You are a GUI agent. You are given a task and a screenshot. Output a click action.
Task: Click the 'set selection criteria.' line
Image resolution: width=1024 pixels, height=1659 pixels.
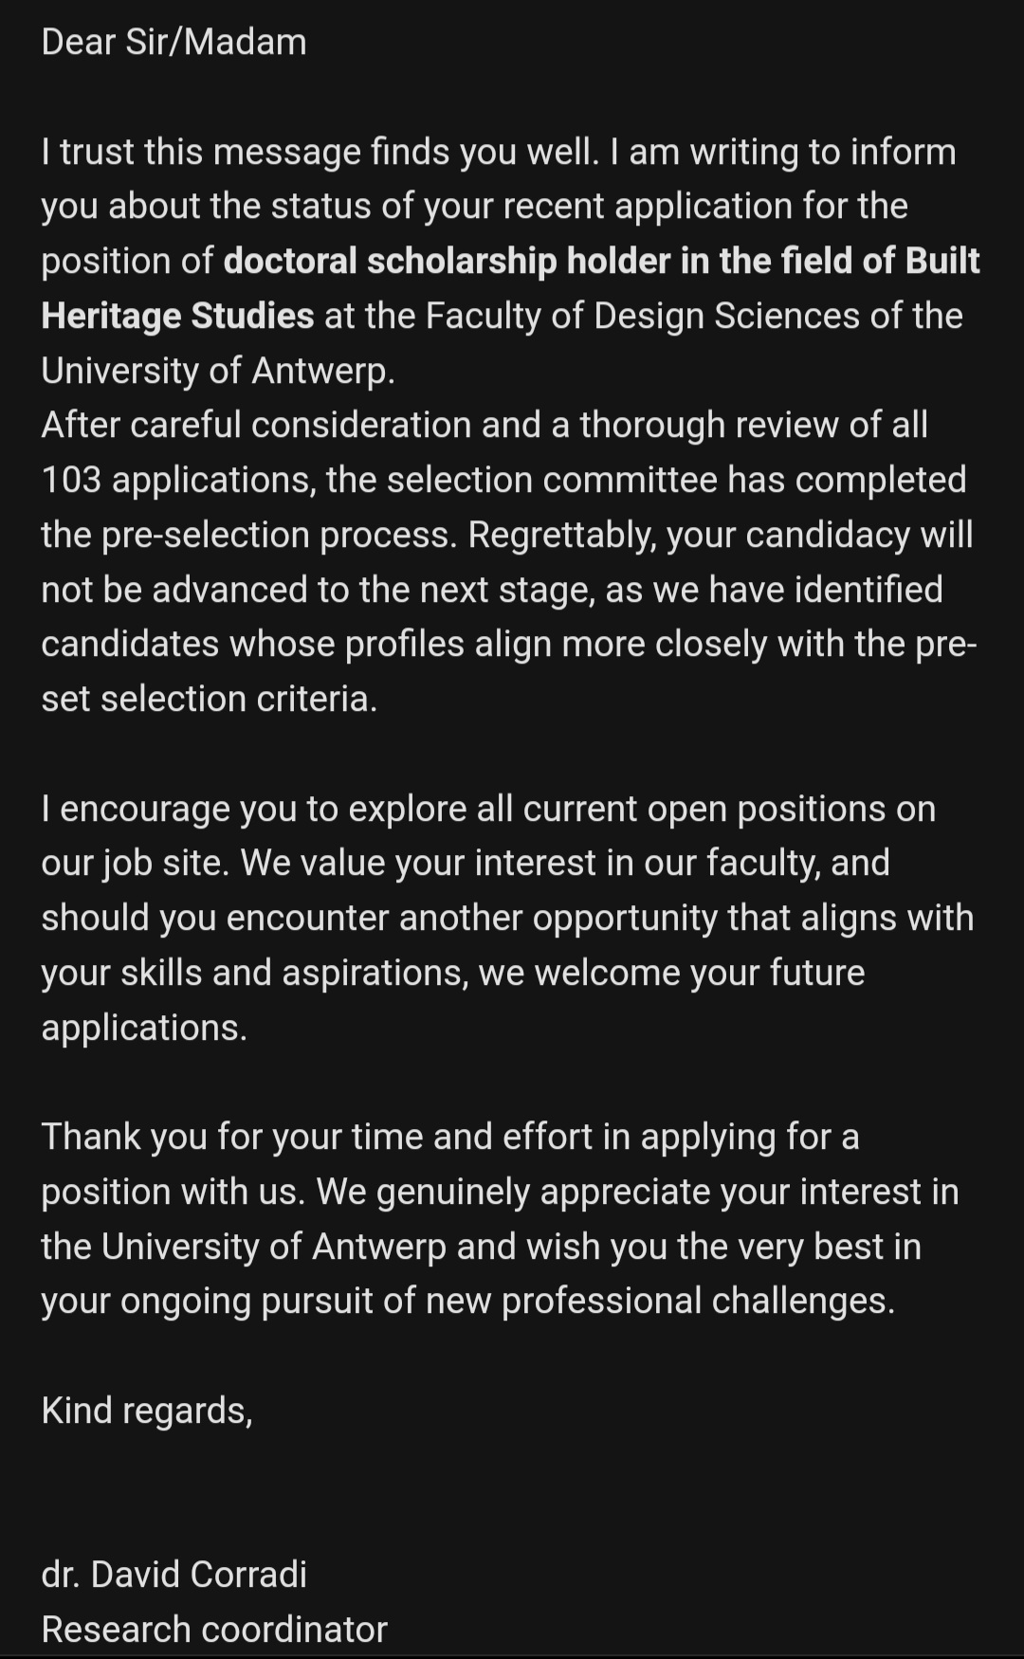coord(209,699)
